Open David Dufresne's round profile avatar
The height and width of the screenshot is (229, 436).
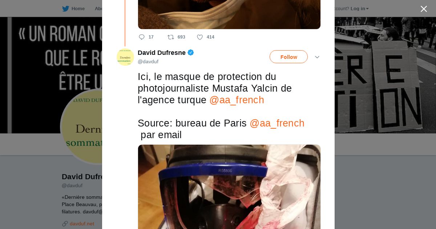coord(125,57)
